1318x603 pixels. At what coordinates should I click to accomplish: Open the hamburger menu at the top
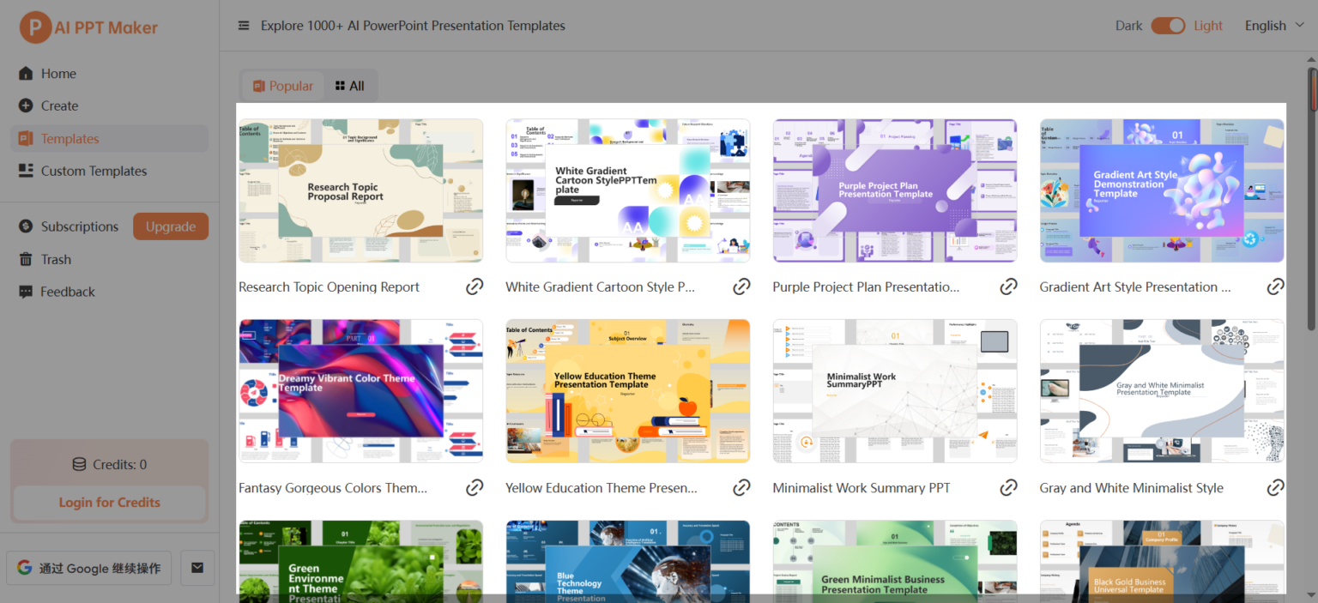pyautogui.click(x=244, y=25)
